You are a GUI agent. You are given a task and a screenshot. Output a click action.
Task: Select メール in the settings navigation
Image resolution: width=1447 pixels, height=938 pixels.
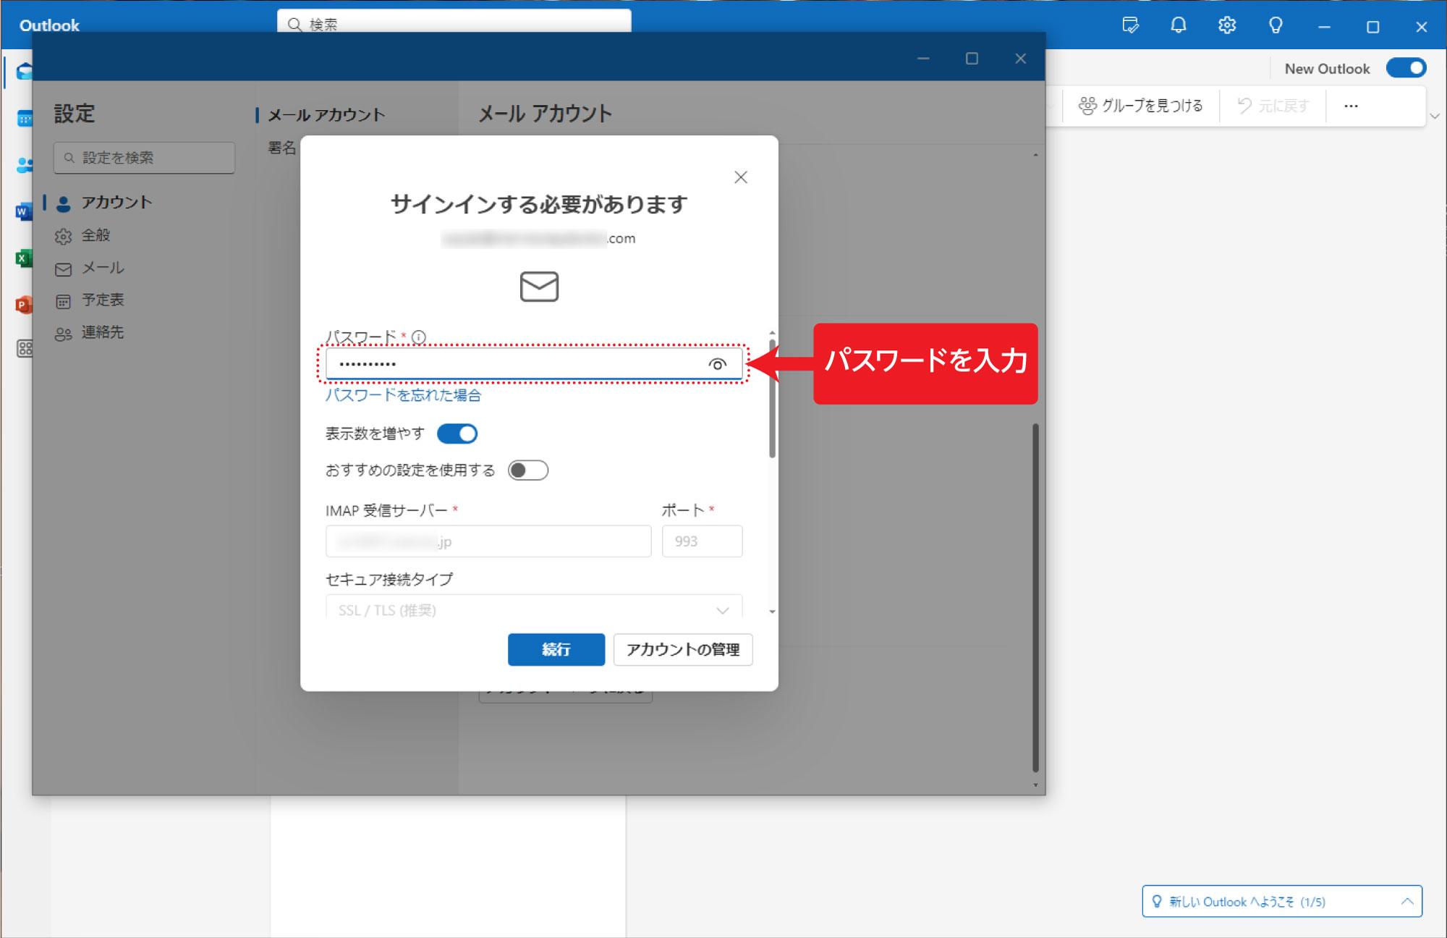tap(101, 268)
